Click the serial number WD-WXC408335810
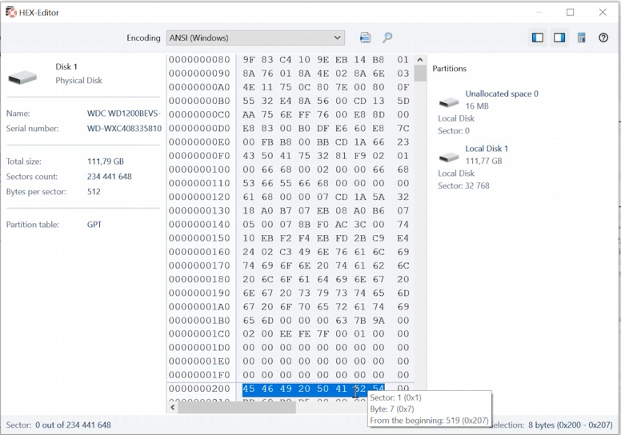Viewport: 621px width, 435px height. tap(124, 129)
